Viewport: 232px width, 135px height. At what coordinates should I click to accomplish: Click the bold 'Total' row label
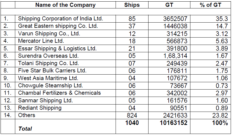point(25,129)
